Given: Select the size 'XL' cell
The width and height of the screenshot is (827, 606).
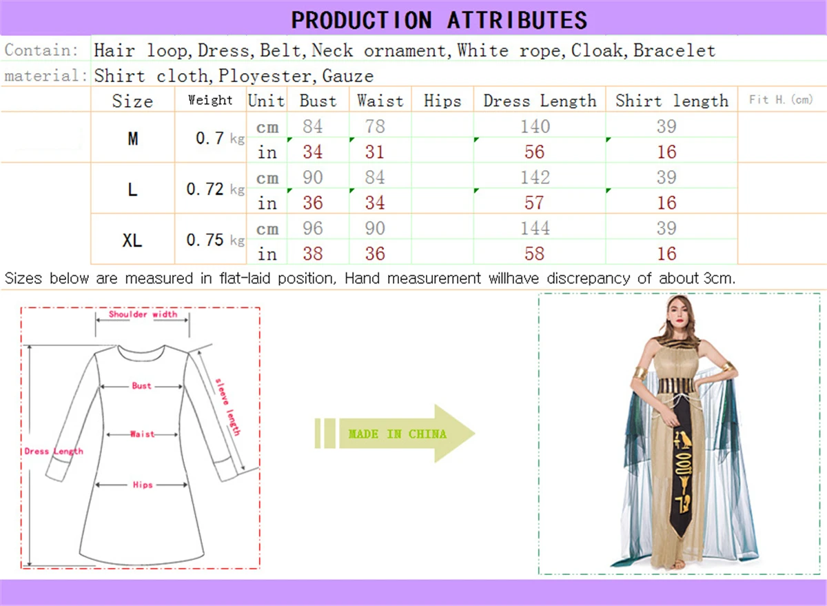Looking at the screenshot, I should 132,240.
